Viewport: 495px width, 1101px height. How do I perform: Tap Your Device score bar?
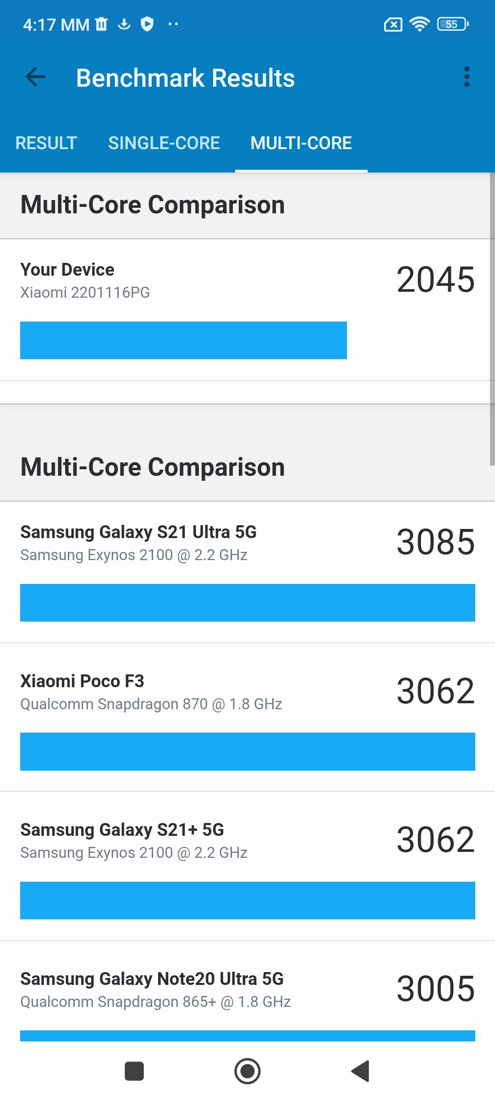point(183,340)
